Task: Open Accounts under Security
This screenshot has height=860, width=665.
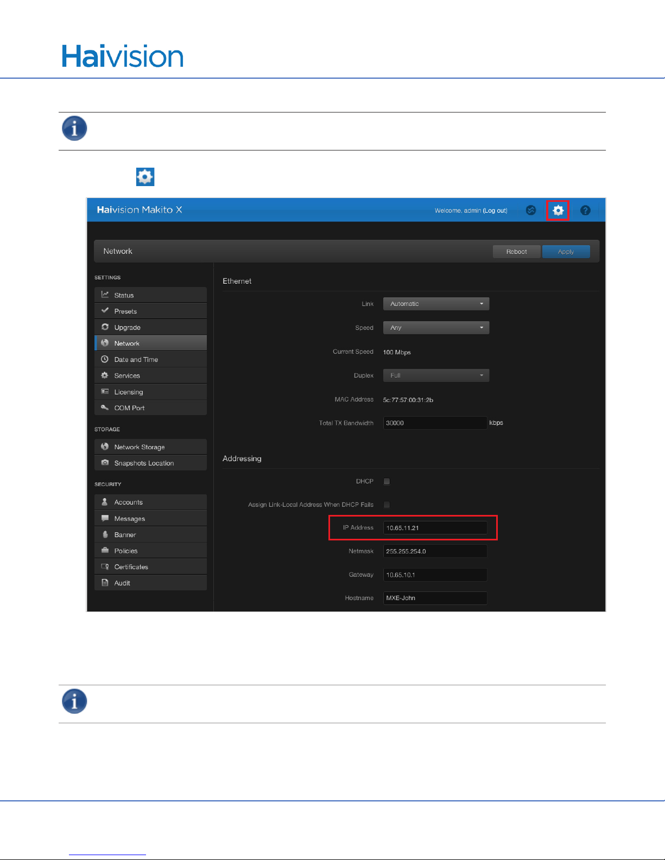Action: click(150, 502)
